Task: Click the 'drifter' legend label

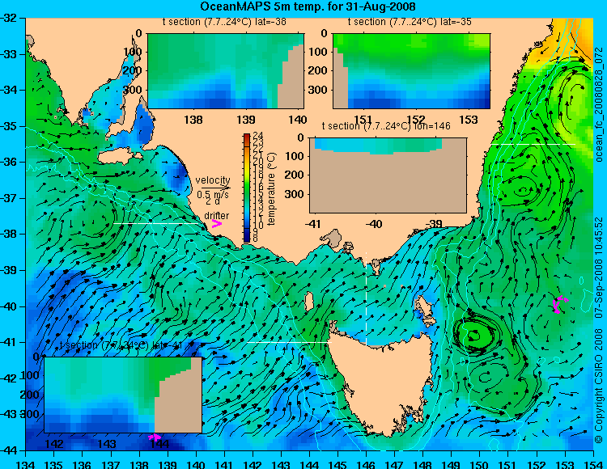Action: point(216,215)
